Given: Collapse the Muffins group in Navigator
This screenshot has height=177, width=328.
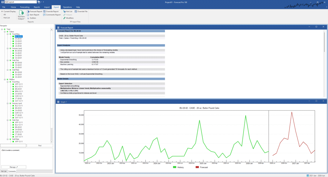Looking at the screenshot, I should [5, 80].
